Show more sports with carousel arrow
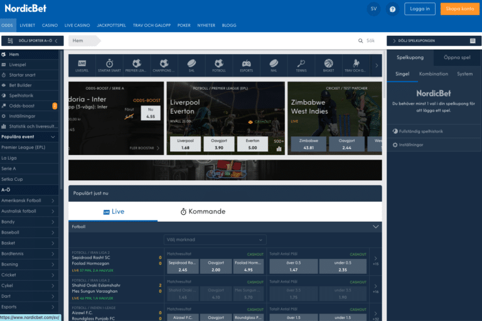The image size is (482, 321). pos(377,65)
